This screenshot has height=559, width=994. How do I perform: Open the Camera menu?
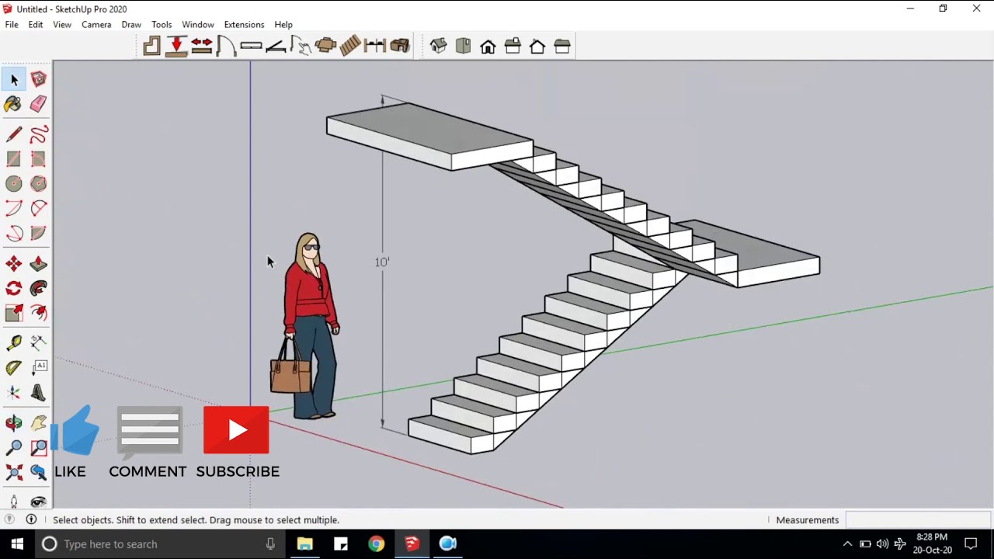tap(96, 25)
